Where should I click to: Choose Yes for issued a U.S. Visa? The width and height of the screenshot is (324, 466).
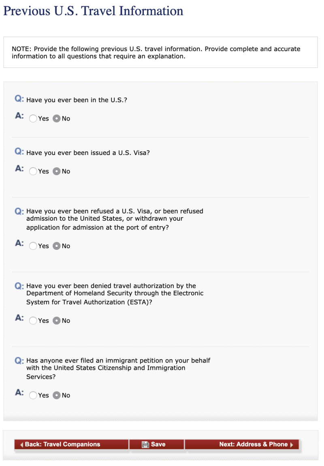point(33,171)
